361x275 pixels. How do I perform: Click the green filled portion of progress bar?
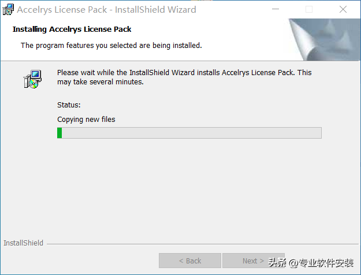[x=59, y=133]
